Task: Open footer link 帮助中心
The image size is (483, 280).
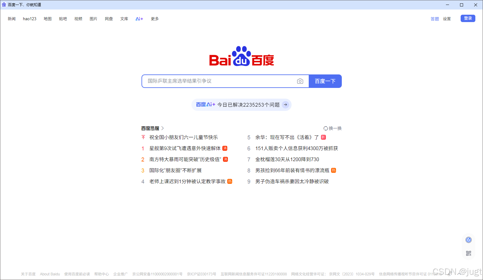Action: tap(102, 274)
